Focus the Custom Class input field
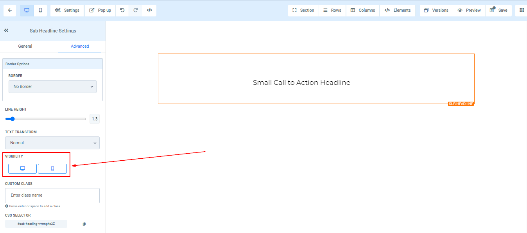 click(52, 195)
